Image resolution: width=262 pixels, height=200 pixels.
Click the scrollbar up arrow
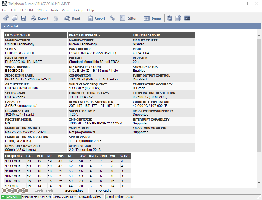[259, 35]
